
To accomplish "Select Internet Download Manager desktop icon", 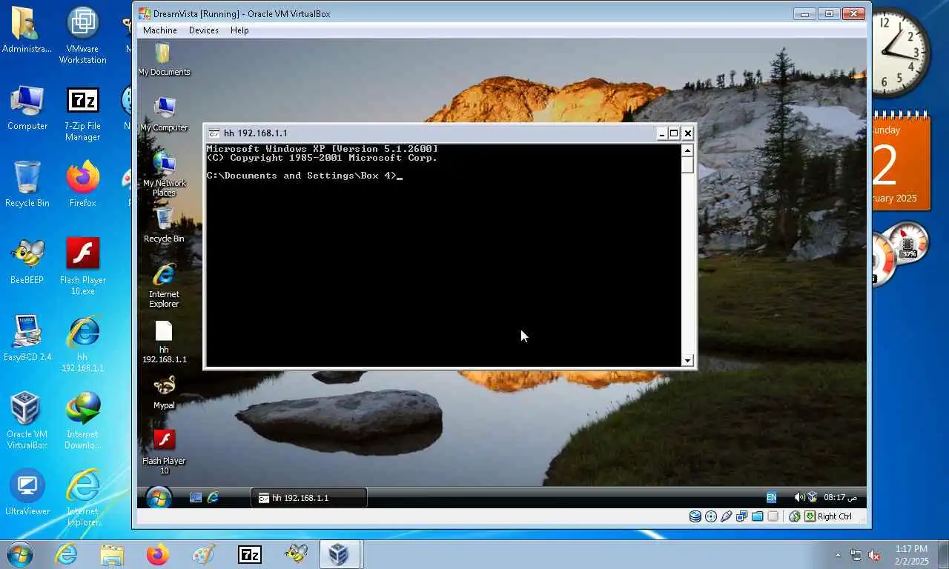I will (x=82, y=422).
